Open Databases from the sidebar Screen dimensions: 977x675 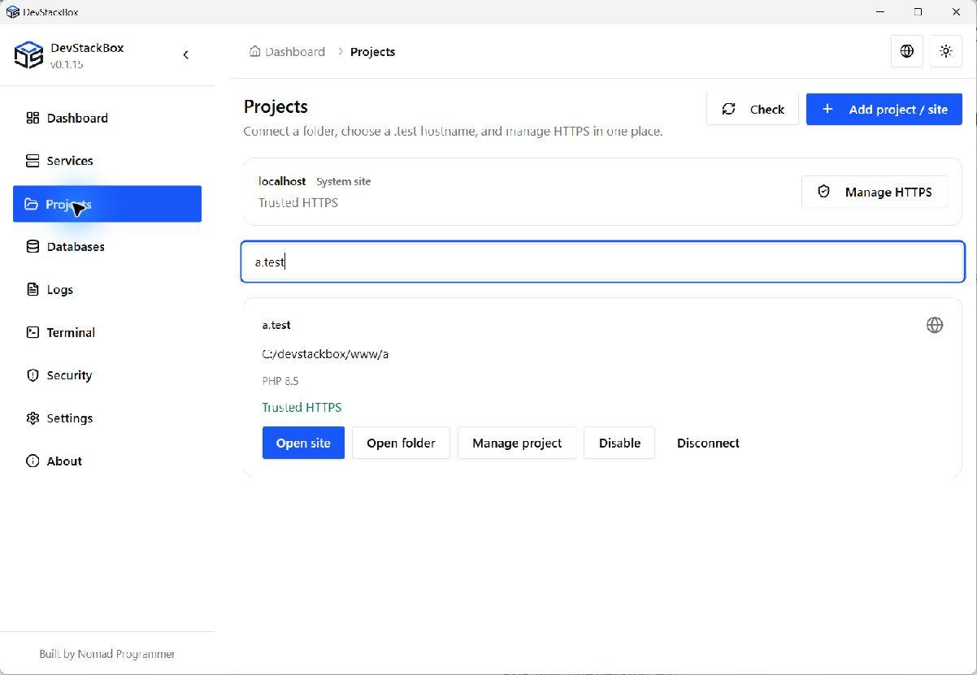click(107, 247)
